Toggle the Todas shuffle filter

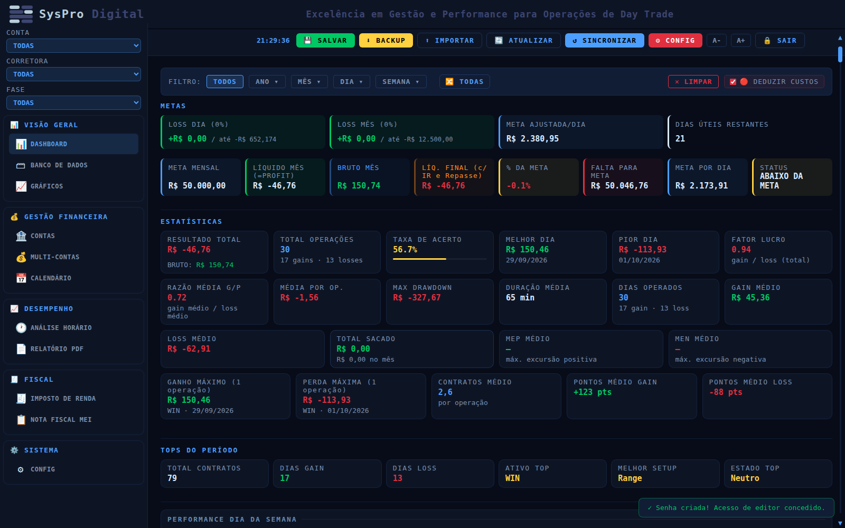pyautogui.click(x=465, y=82)
